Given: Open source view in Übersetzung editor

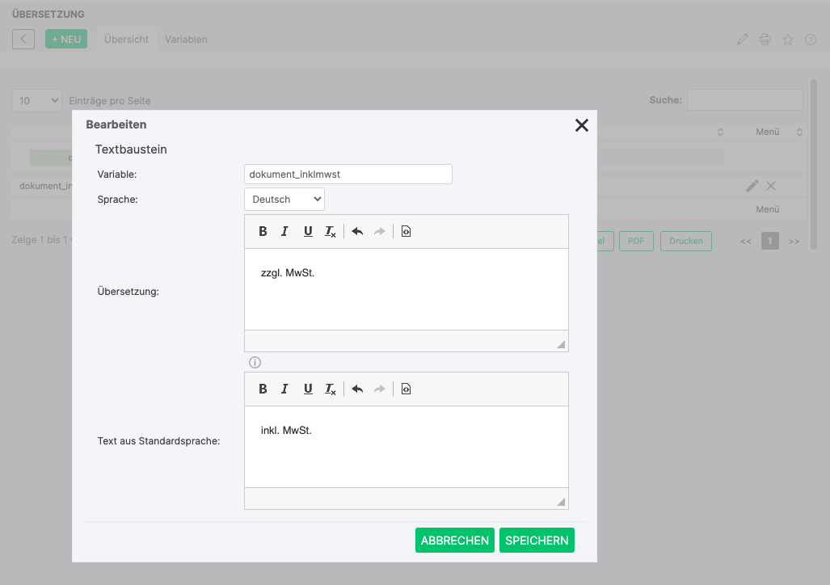Looking at the screenshot, I should coord(407,232).
